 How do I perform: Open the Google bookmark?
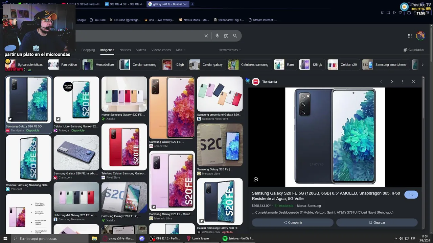(x=81, y=20)
